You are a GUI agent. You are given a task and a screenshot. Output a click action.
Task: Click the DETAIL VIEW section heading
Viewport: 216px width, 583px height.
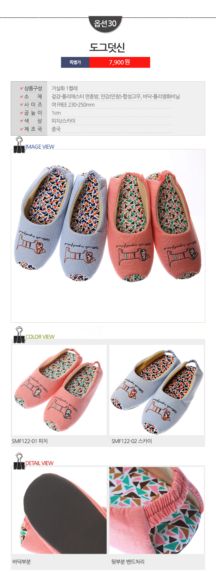coord(39,463)
